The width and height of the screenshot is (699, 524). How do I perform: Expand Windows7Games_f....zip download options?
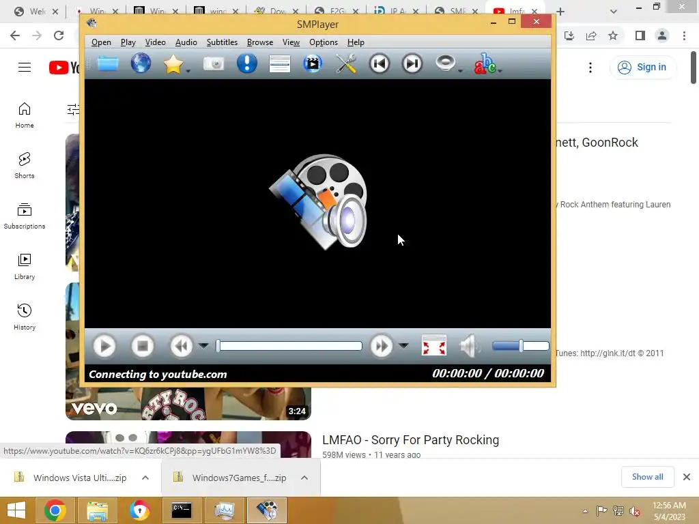(x=304, y=478)
